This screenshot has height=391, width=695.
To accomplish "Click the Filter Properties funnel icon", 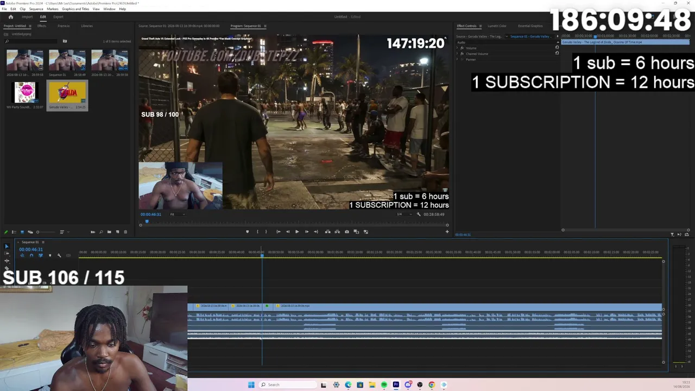I will point(672,235).
